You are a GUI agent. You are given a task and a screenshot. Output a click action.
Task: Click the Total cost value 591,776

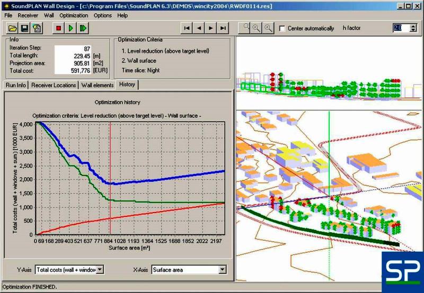click(x=81, y=71)
